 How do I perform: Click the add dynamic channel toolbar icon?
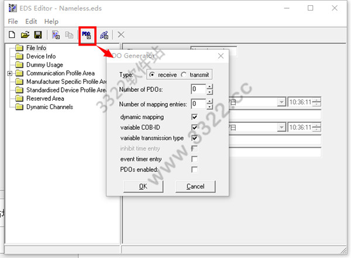(104, 35)
